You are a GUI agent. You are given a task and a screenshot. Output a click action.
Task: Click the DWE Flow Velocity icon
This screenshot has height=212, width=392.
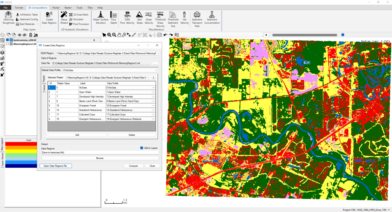pyautogui.click(x=127, y=18)
